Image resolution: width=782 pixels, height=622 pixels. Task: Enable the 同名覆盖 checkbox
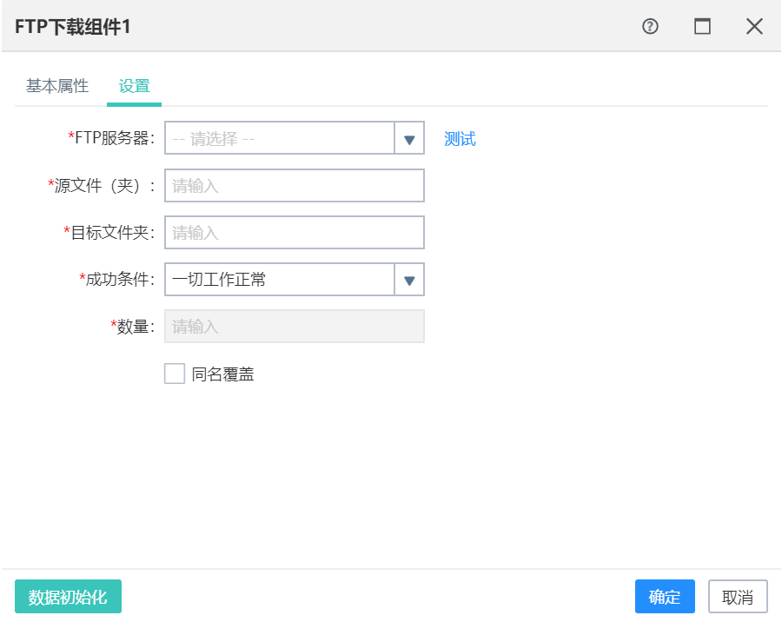[x=175, y=374]
